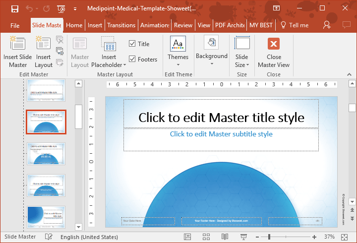The height and width of the screenshot is (243, 357).
Task: Open the Background dropdown
Action: pos(212,50)
